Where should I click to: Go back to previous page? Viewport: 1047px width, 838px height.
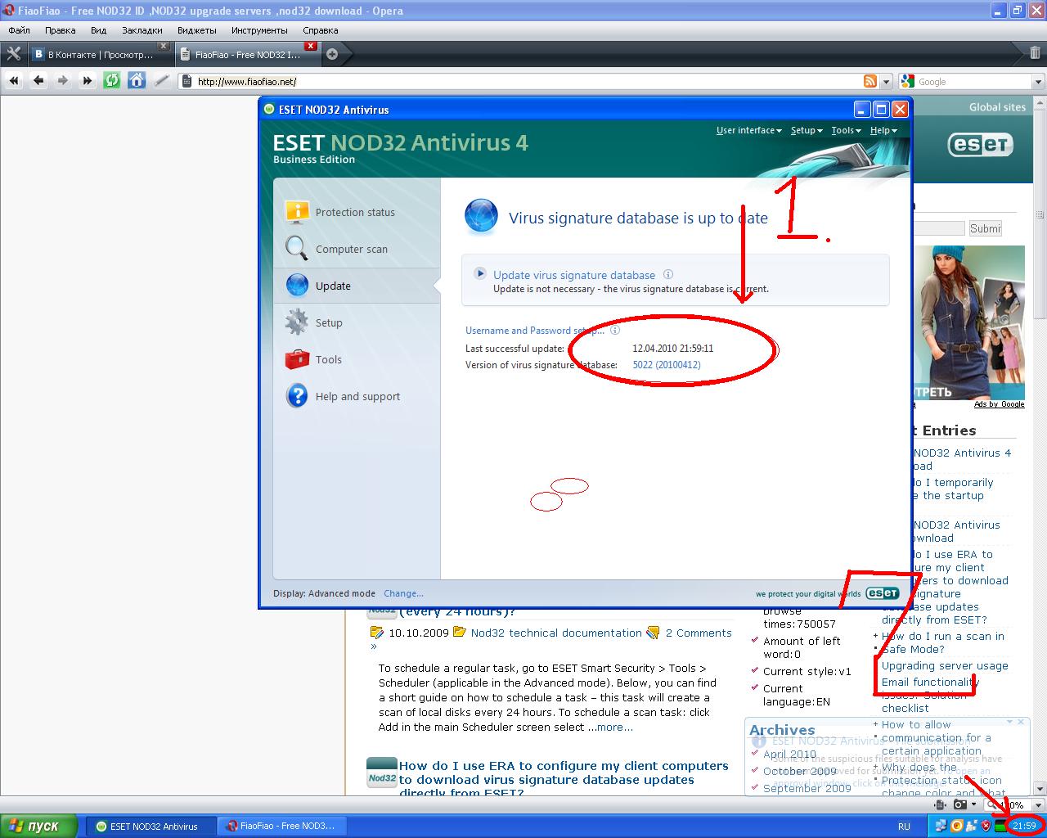click(38, 81)
